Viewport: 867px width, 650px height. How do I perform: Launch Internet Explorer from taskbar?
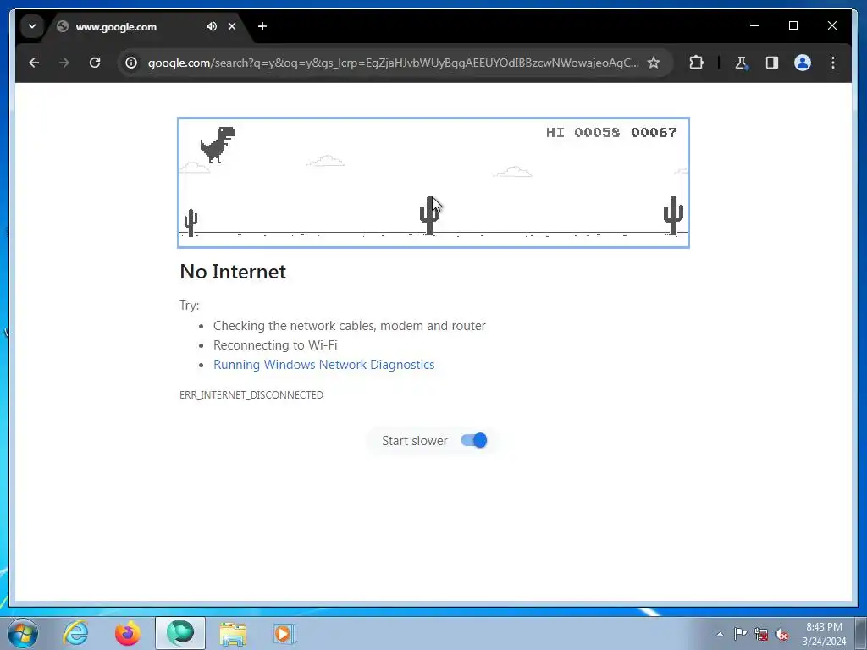pos(75,633)
